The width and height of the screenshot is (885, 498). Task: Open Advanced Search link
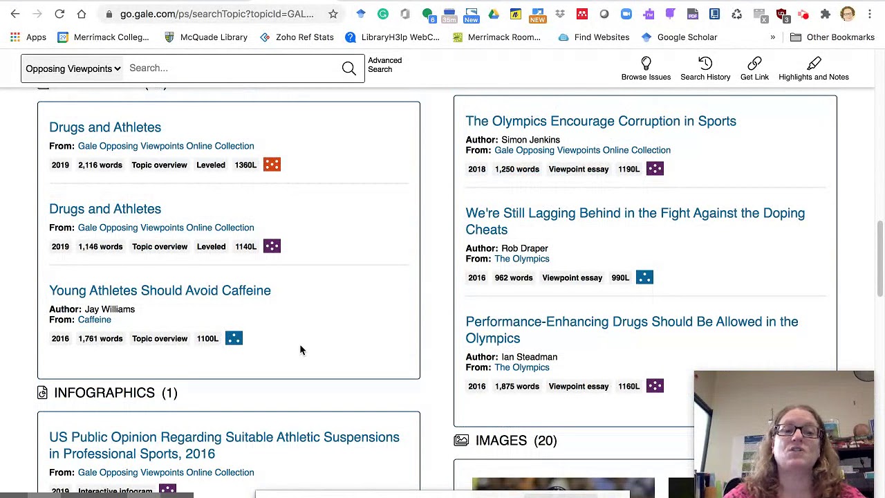click(384, 65)
